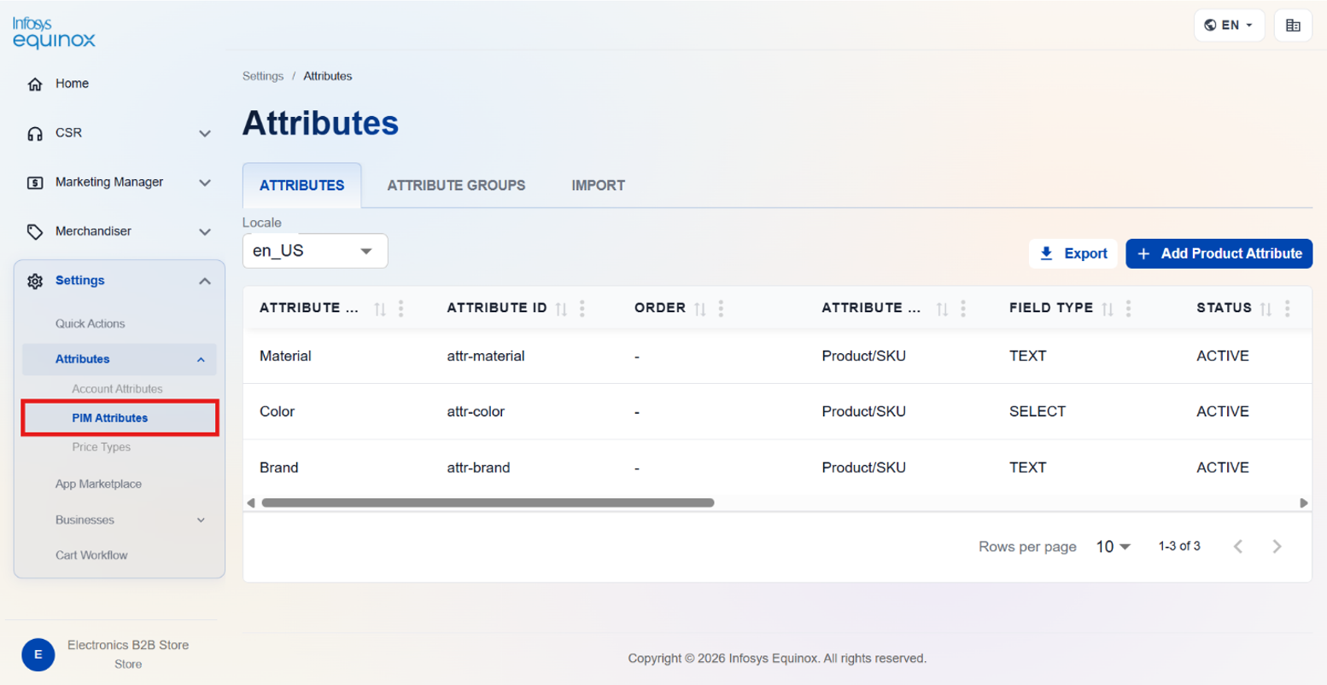Expand the CSR menu chevron
1327x685 pixels.
click(205, 134)
